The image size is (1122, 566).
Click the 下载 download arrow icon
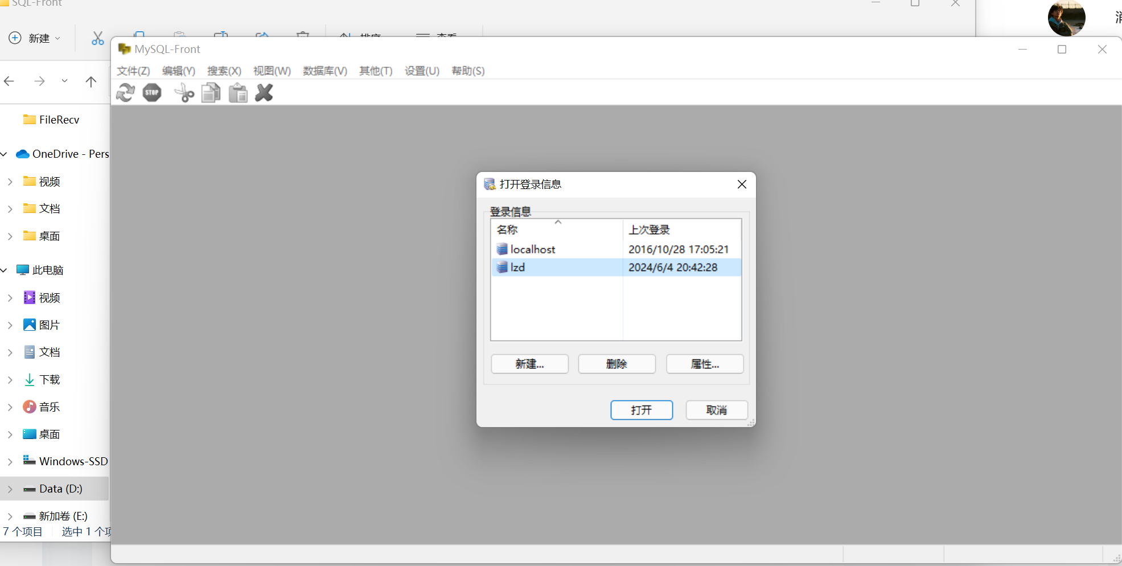click(x=29, y=380)
